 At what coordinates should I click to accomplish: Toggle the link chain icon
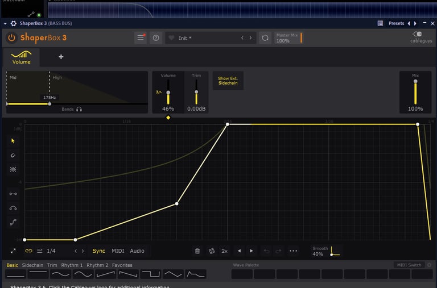(x=28, y=251)
